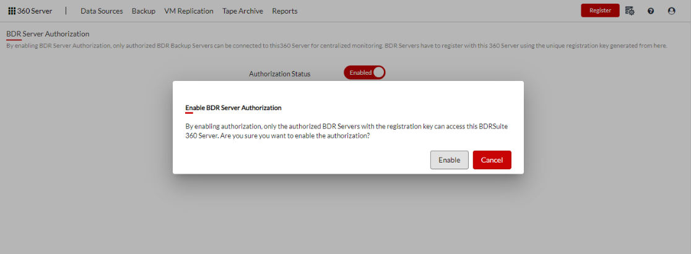
Task: Dismiss dialog with Cancel button
Action: click(x=492, y=160)
